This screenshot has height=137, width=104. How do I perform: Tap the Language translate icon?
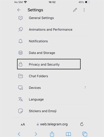pyautogui.click(x=21, y=99)
